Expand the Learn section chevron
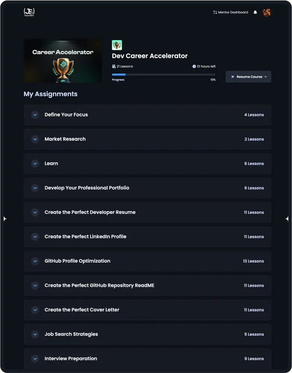Image resolution: width=292 pixels, height=373 pixels. point(35,163)
